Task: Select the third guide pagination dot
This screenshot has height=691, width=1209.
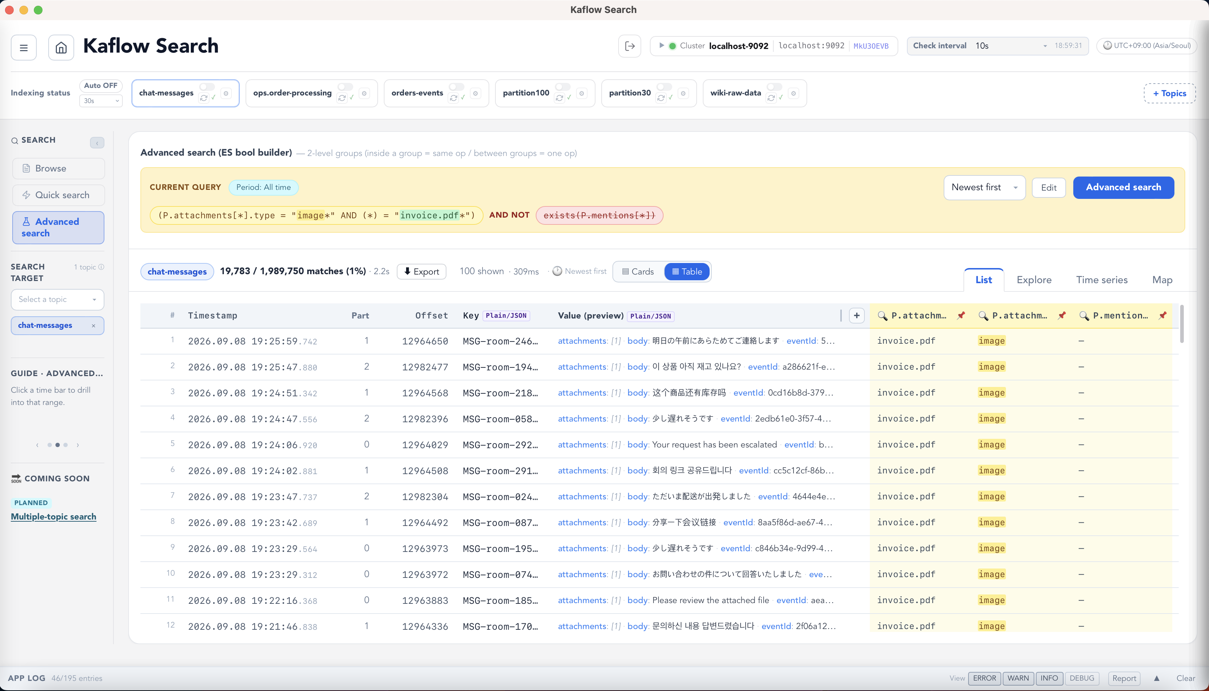Action: pyautogui.click(x=66, y=445)
